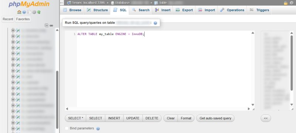Open the white document documentation icon
Image resolution: width=296 pixels, height=133 pixels.
click(x=29, y=12)
